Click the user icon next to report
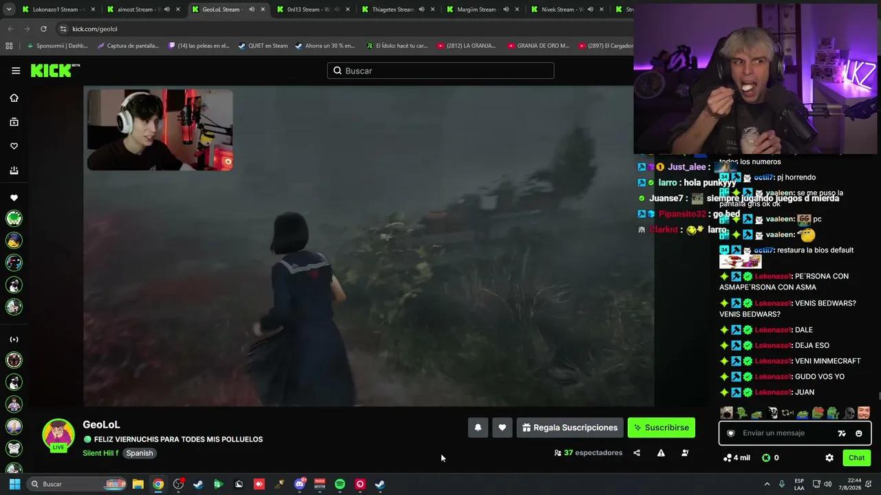The image size is (881, 495). tap(685, 453)
